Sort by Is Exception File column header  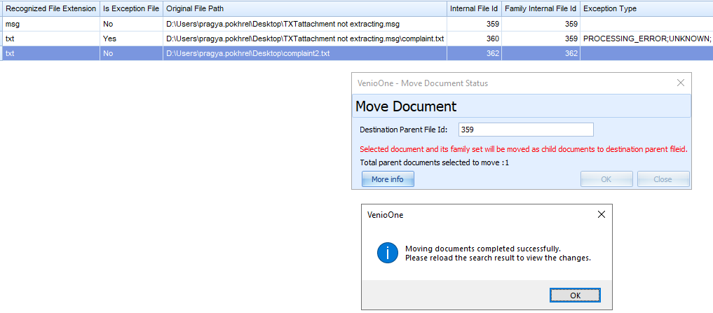click(x=131, y=8)
